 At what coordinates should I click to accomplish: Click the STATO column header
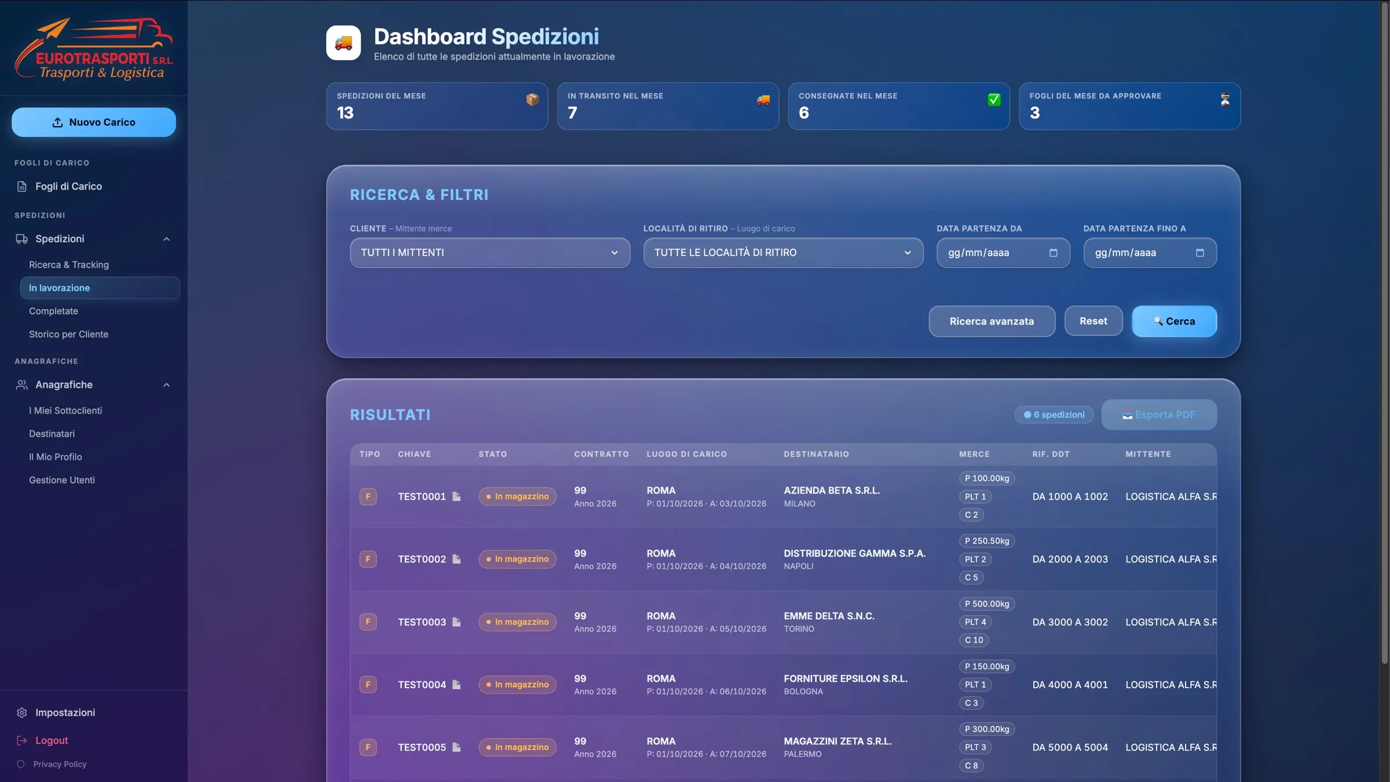(x=492, y=454)
